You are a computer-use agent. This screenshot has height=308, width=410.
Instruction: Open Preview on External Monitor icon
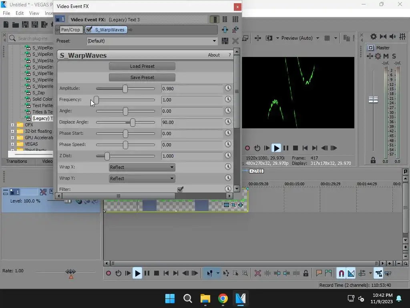(245, 38)
